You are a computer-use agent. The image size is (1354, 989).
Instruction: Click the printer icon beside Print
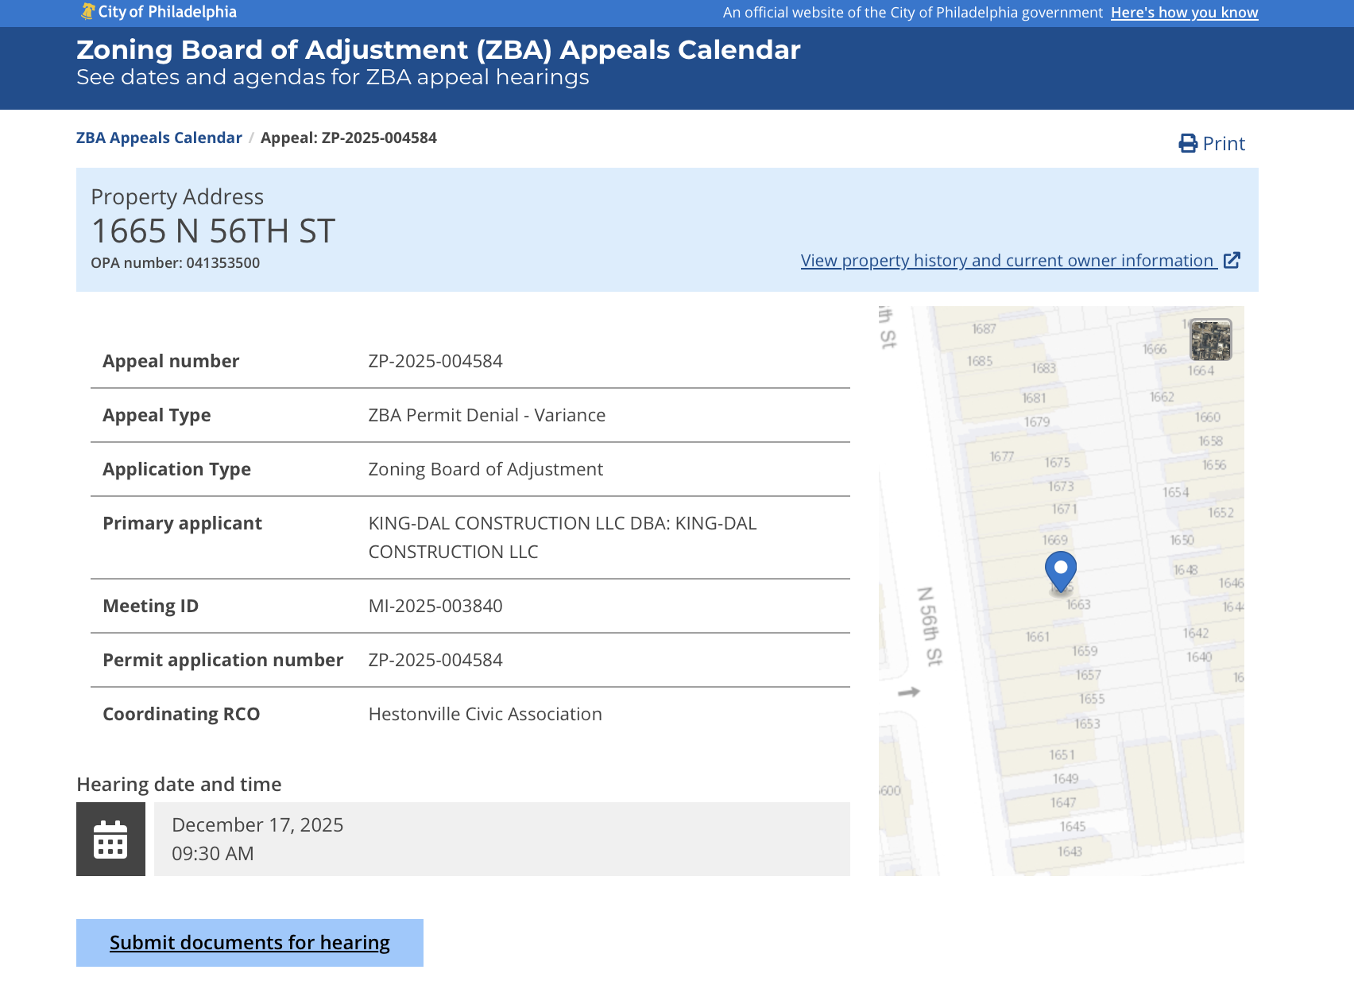point(1187,142)
